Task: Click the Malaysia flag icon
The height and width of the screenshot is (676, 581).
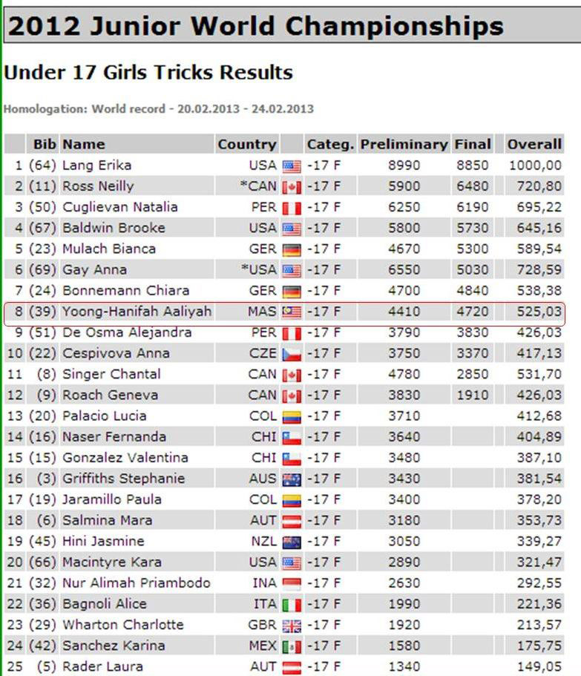Action: 292,312
